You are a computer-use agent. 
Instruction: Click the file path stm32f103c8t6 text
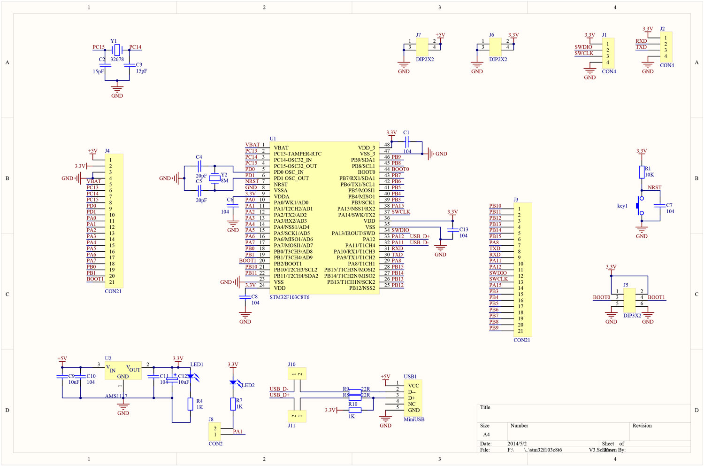(x=543, y=450)
